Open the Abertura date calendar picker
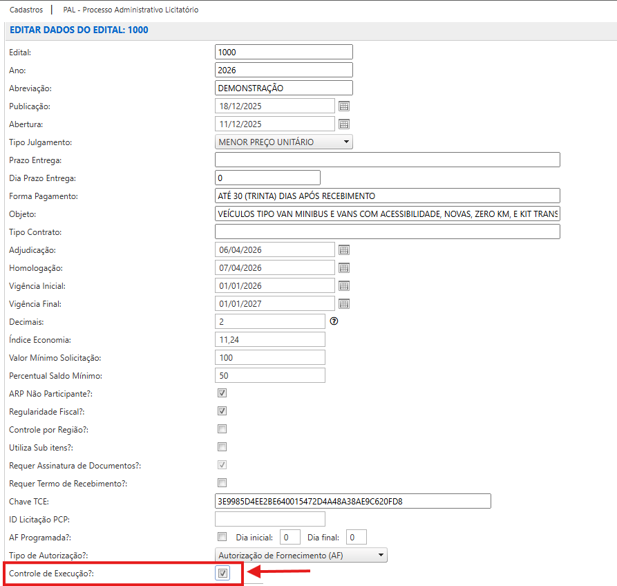 pyautogui.click(x=344, y=124)
